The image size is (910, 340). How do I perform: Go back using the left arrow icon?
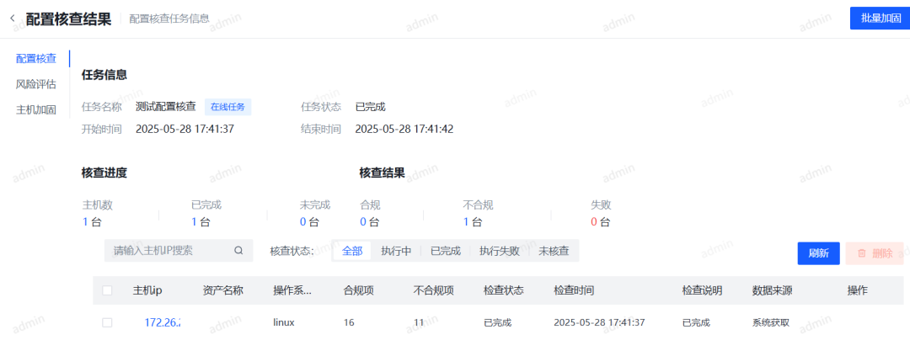[13, 19]
